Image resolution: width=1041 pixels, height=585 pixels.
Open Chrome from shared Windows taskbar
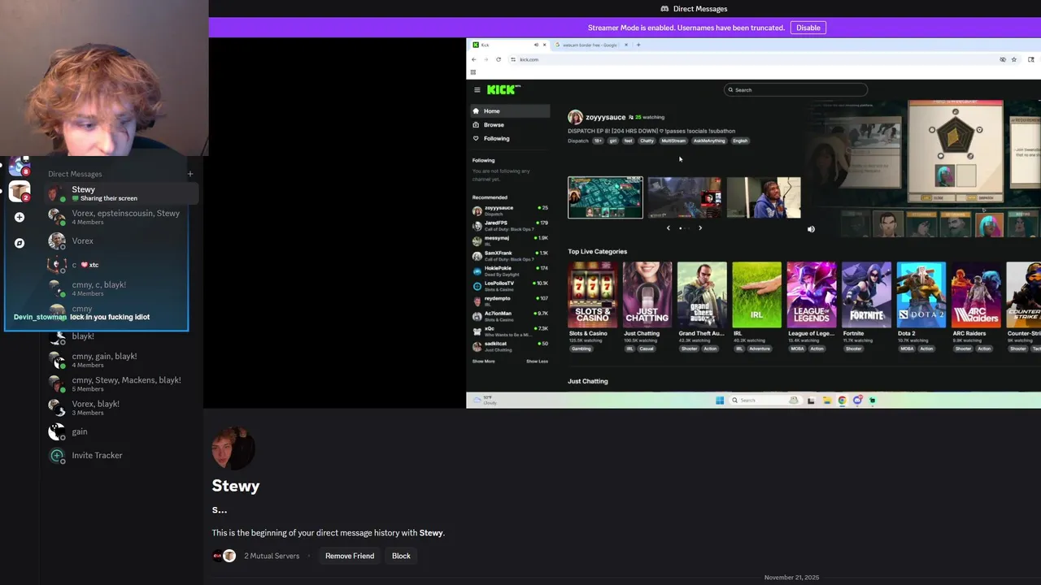coord(842,400)
